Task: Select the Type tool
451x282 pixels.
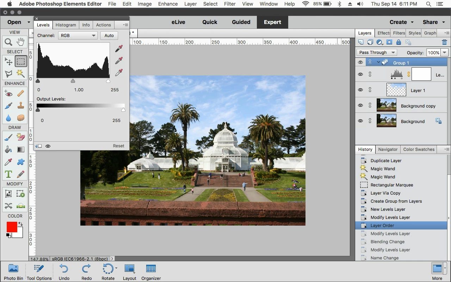Action: click(8, 174)
